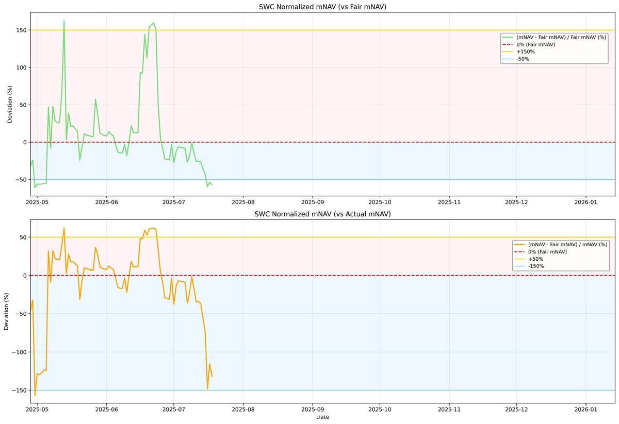
Task: Click "2025-10" date tick under Actual mNAV chart
Action: pos(380,410)
